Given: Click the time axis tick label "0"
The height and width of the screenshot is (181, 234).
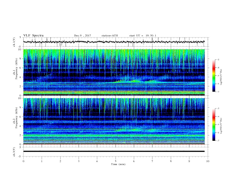Looking at the screenshot, I should coord(23,161).
